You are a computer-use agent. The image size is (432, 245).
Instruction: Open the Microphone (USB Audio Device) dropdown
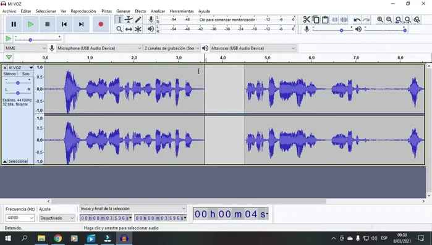pos(99,48)
